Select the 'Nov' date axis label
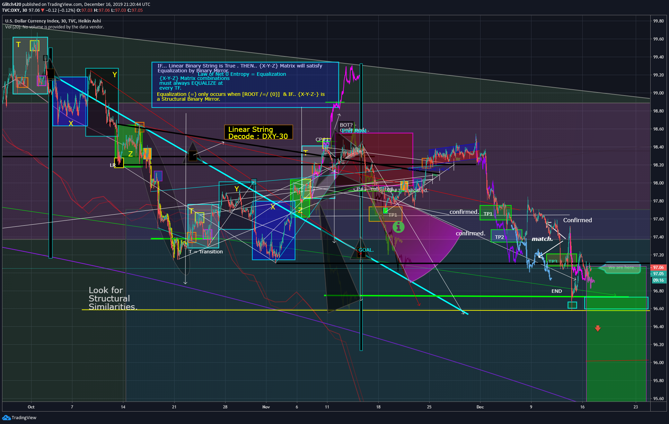This screenshot has height=424, width=669. [x=266, y=407]
